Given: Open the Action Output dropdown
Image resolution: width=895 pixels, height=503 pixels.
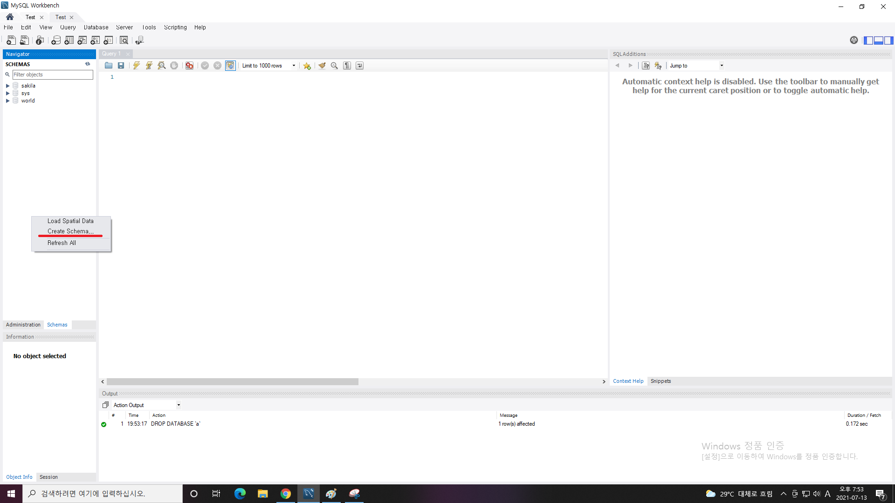Looking at the screenshot, I should point(179,405).
